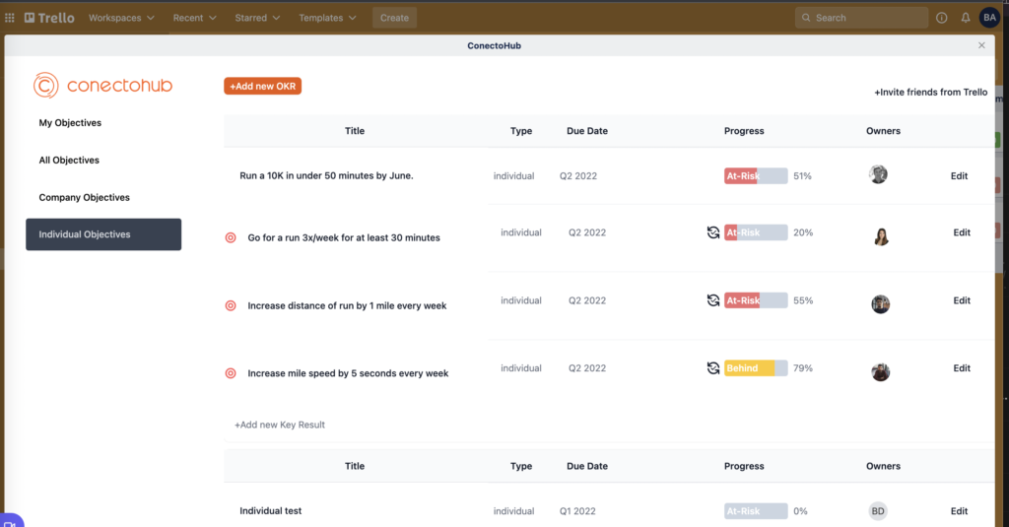Image resolution: width=1009 pixels, height=527 pixels.
Task: Open the Trello apps grid icon
Action: click(x=10, y=18)
